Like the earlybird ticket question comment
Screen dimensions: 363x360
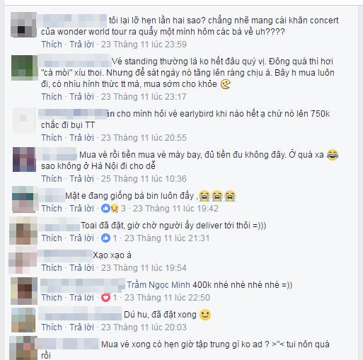(52, 138)
